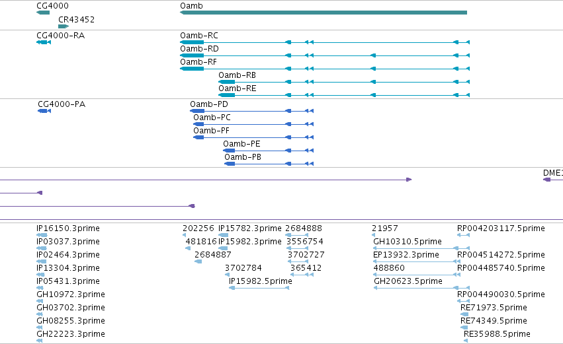The height and width of the screenshot is (344, 563).
Task: Click the 2684887 feature label
Action: tap(213, 255)
